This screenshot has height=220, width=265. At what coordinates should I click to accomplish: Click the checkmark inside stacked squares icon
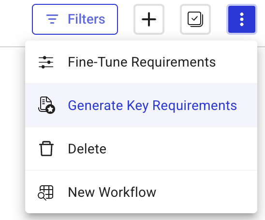click(195, 18)
